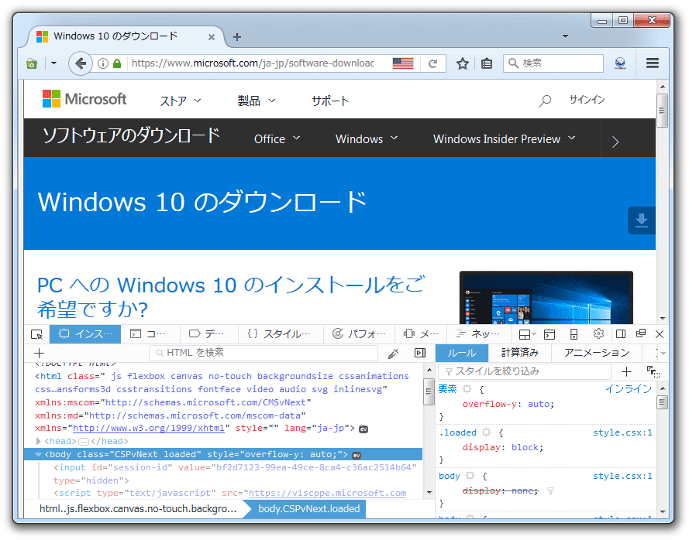Bookmark this page with the star icon
This screenshot has height=540, width=689.
point(462,64)
